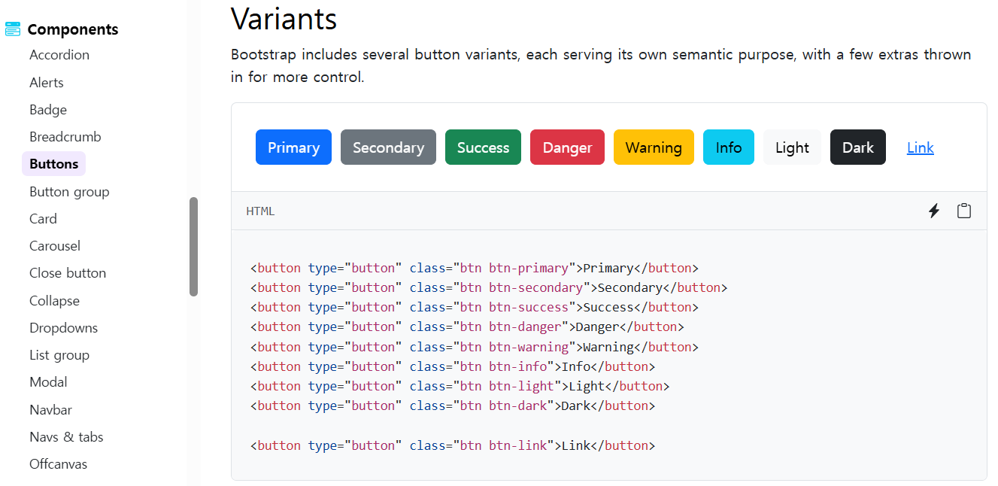998x486 pixels.
Task: Click the yellow Warning button
Action: [x=654, y=147]
